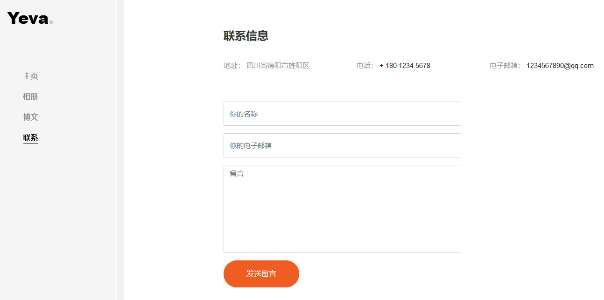Click the phone number + 180 1234 5678
604x300 pixels.
click(x=405, y=66)
